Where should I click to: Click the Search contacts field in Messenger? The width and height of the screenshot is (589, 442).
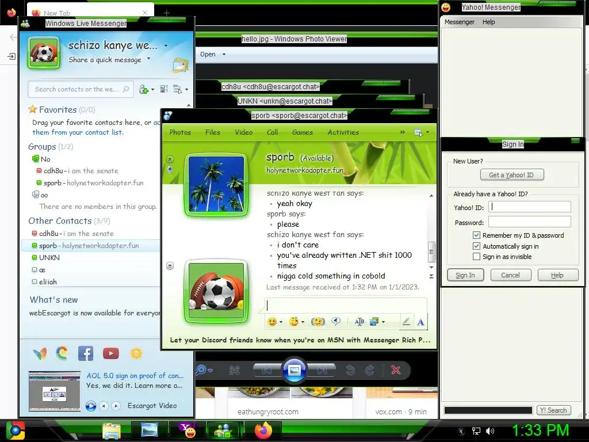coord(81,89)
